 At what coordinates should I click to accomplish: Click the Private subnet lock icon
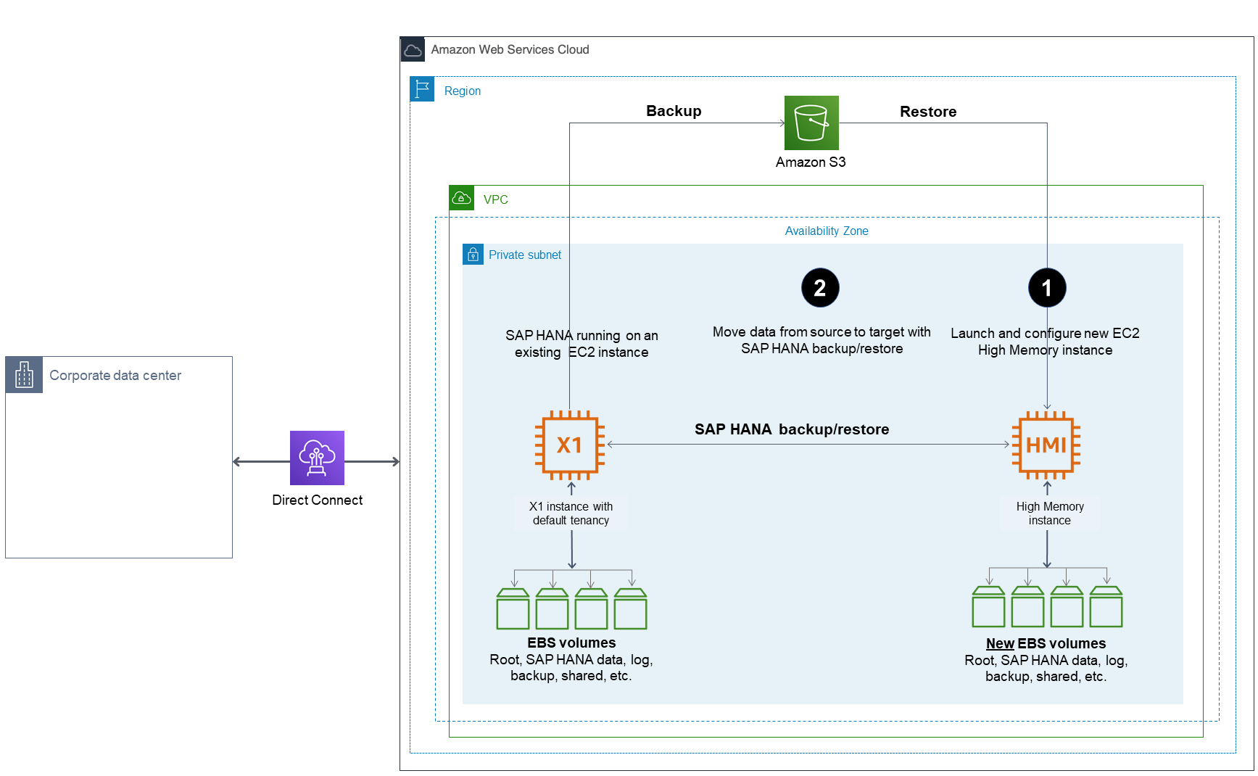click(x=473, y=255)
